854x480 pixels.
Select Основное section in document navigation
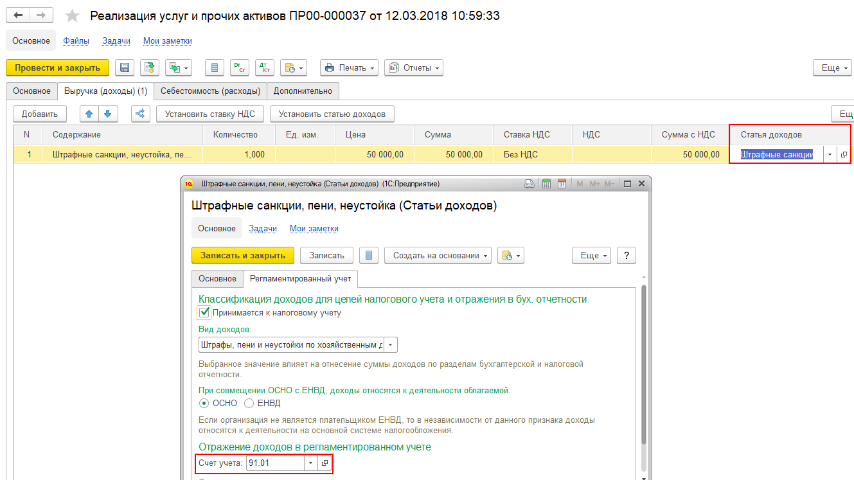[31, 40]
